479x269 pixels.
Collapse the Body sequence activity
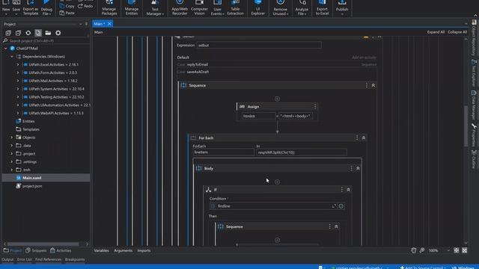pos(358,168)
